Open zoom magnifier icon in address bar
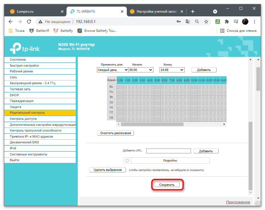Screen dimensions: 265x210 (197, 22)
